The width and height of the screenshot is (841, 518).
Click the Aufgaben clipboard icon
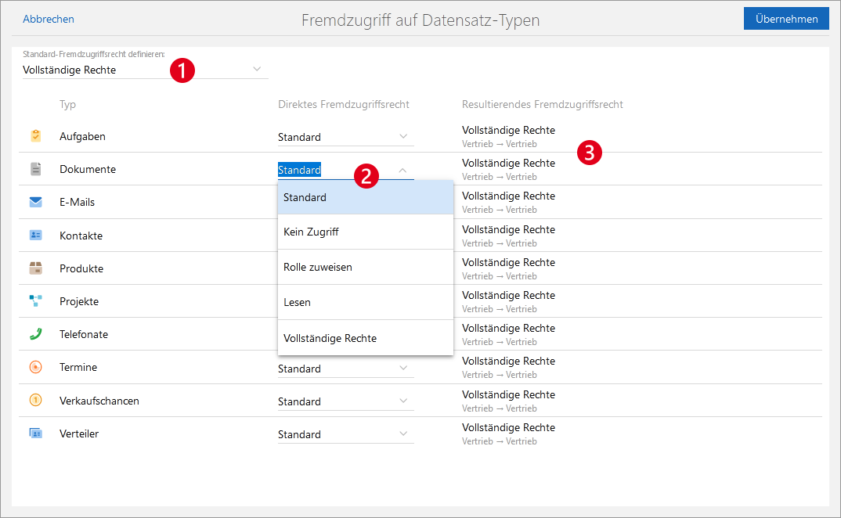tap(35, 136)
